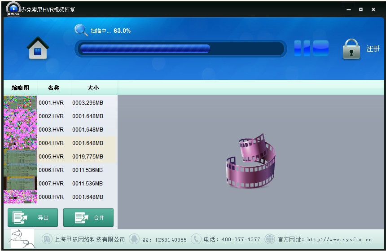This screenshot has width=386, height=251.
Task: Click the 0008.HVR size 0001.648MB
Action: (x=88, y=197)
